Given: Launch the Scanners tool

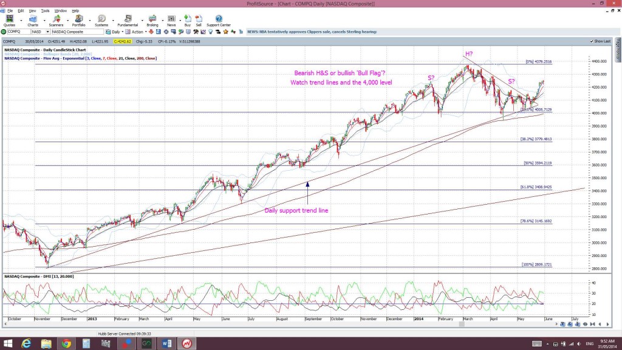Looking at the screenshot, I should coord(56,21).
